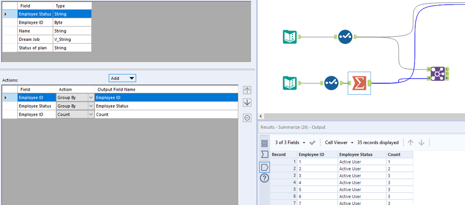Select the upper Input Data book tool
The width and height of the screenshot is (465, 205).
pos(290,37)
